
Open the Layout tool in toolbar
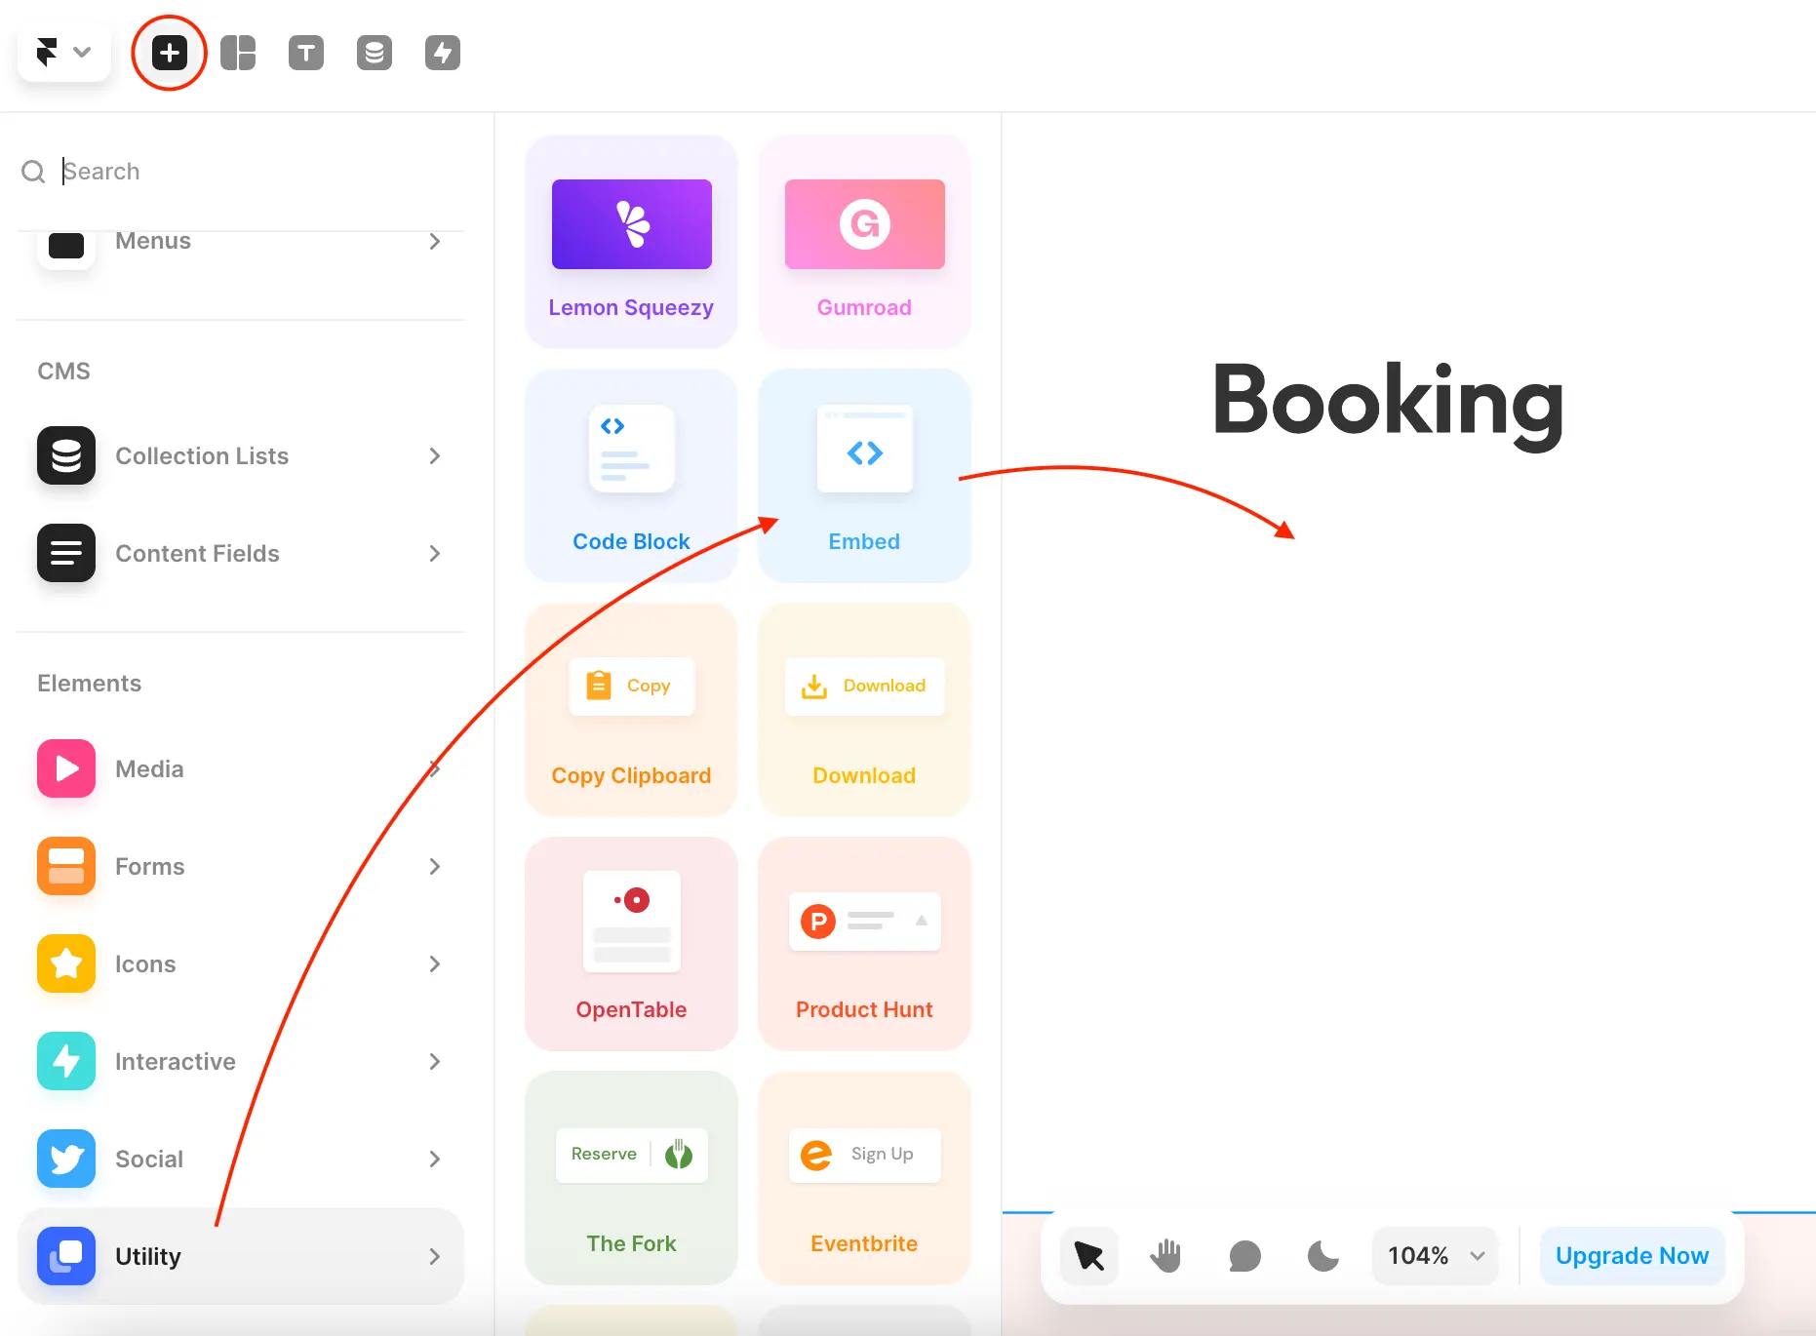pos(238,53)
